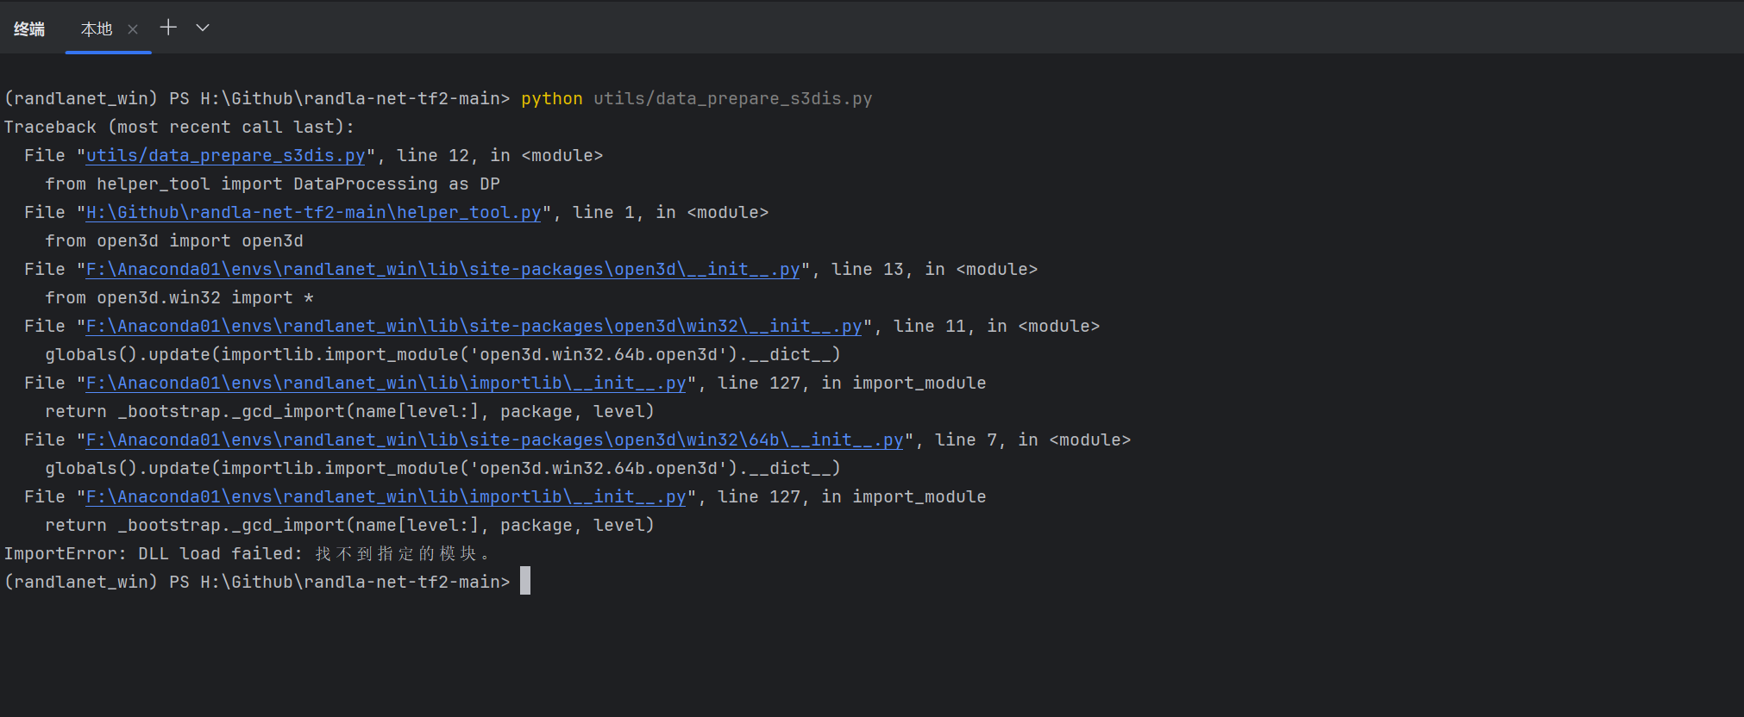The height and width of the screenshot is (717, 1744).
Task: Click the 终端 panel title
Action: (29, 29)
